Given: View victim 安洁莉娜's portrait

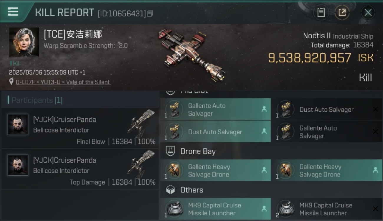Looking at the screenshot, I should [24, 42].
